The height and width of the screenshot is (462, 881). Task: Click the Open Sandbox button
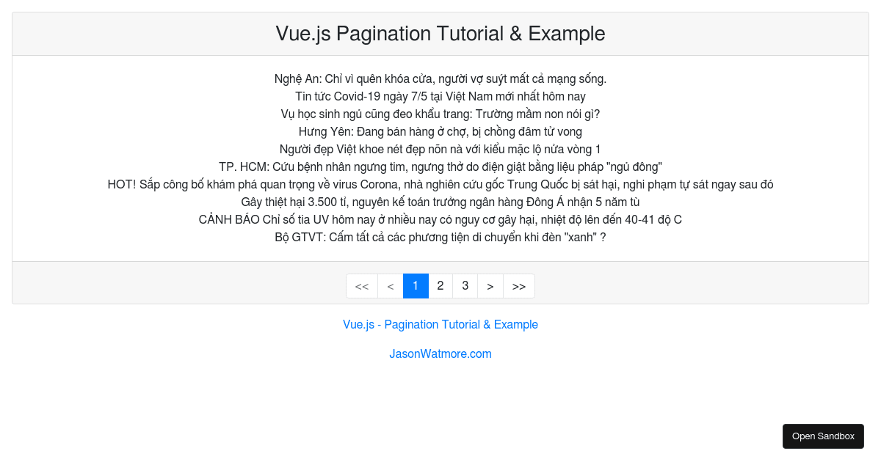click(823, 436)
